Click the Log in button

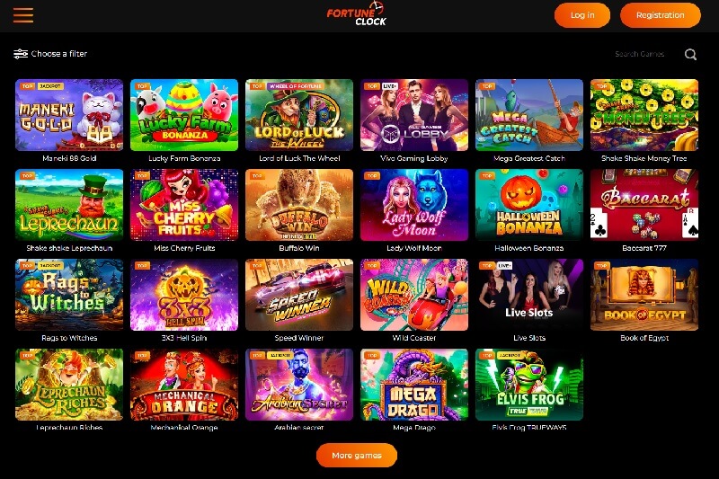pyautogui.click(x=582, y=15)
